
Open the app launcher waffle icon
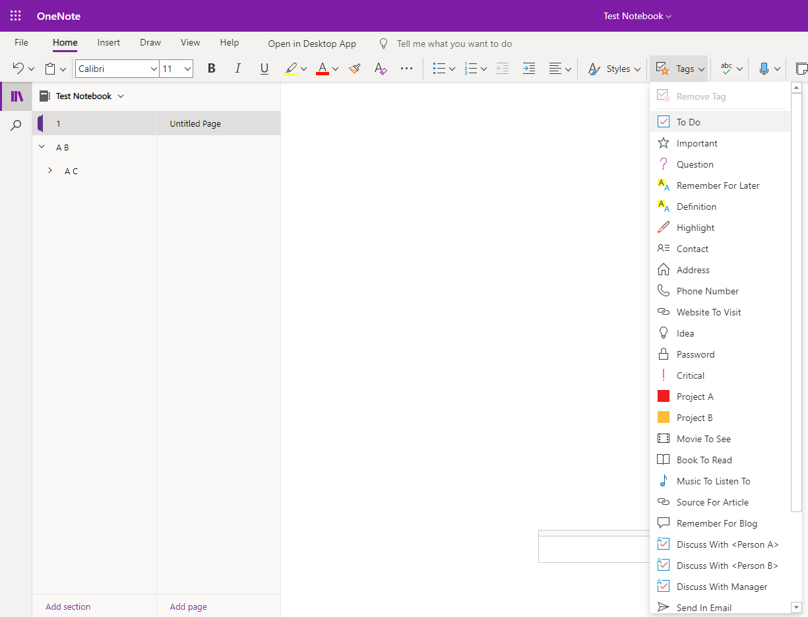(x=16, y=16)
